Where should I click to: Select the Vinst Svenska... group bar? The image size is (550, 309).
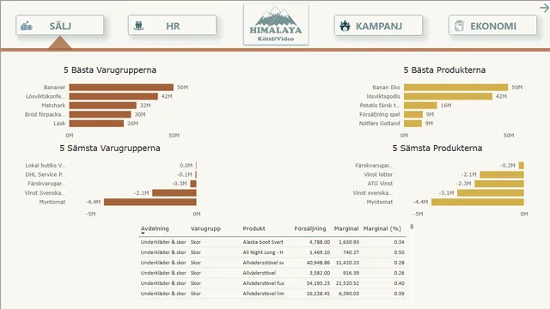pos(174,192)
